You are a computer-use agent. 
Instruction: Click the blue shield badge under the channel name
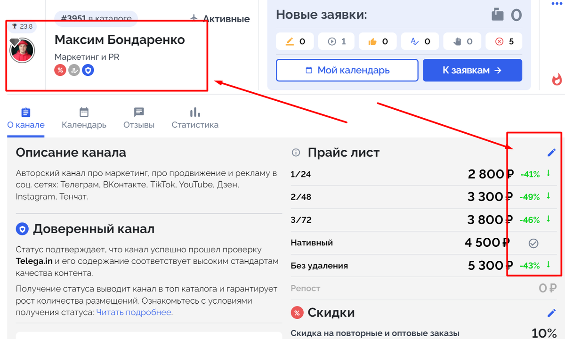(x=88, y=70)
